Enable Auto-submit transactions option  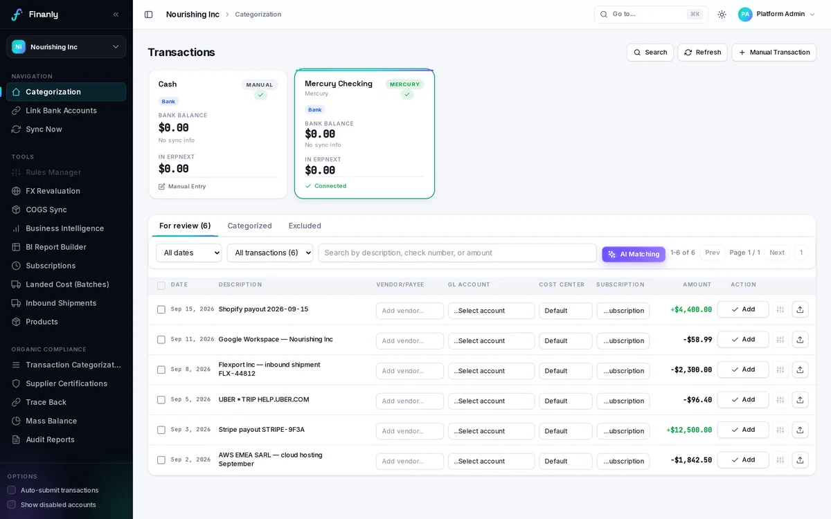[11, 490]
